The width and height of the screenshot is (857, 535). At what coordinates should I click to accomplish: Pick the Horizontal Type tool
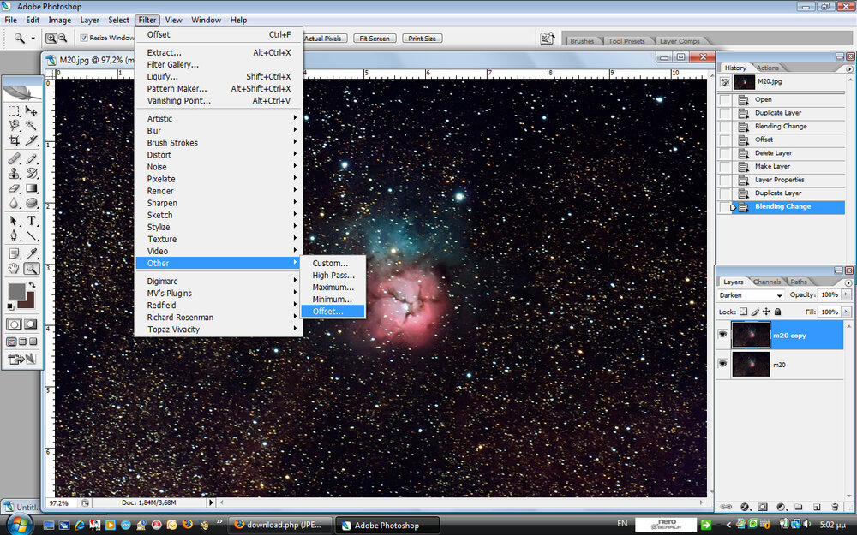click(x=32, y=221)
